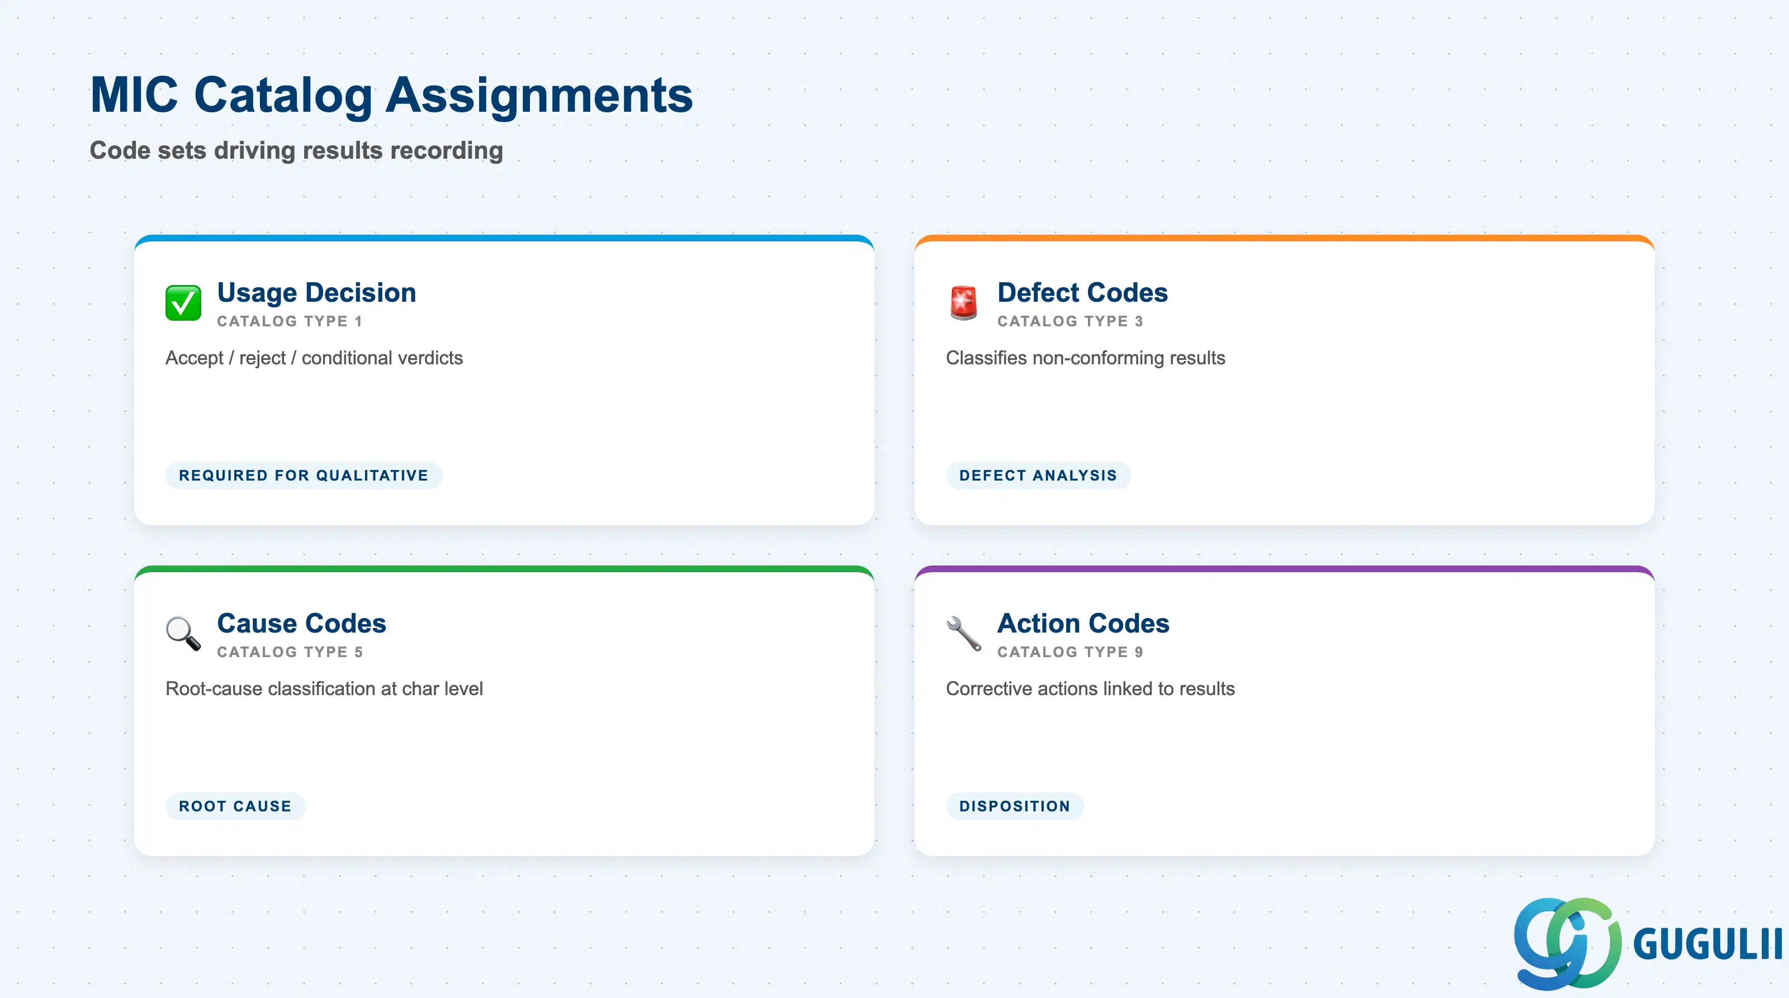Screen dimensions: 1789x998
Task: Click the MIC Catalog Assignments heading
Action: (x=392, y=95)
